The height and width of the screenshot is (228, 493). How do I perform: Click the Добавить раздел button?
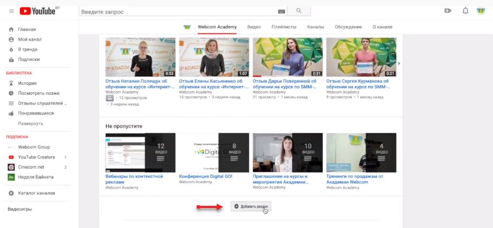coord(250,206)
